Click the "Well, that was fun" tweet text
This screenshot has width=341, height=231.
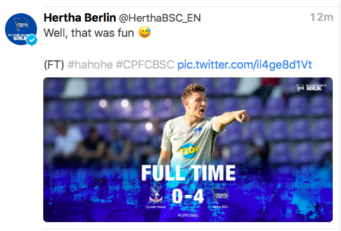pyautogui.click(x=88, y=33)
